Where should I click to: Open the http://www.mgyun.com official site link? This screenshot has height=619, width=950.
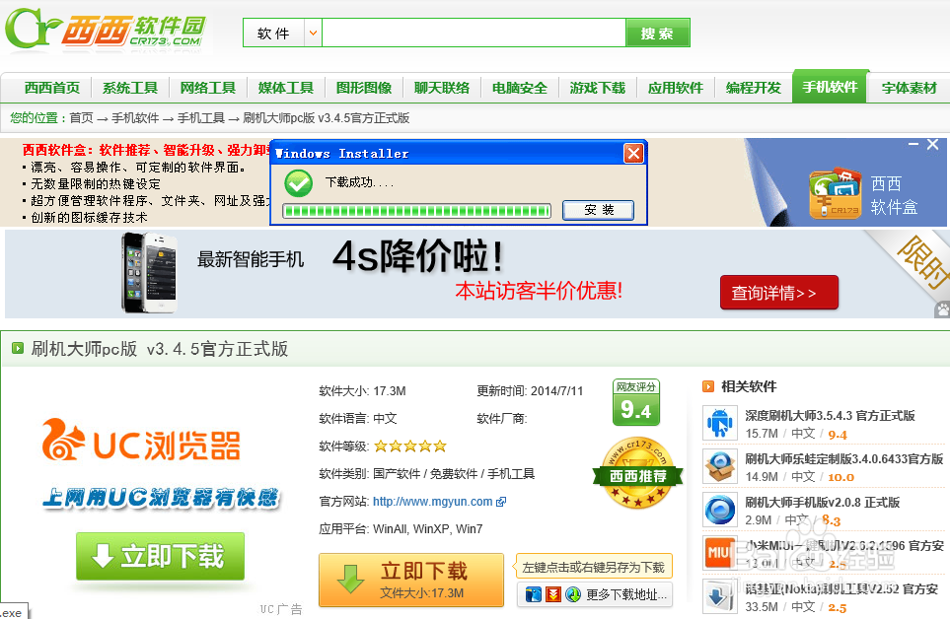coord(433,502)
